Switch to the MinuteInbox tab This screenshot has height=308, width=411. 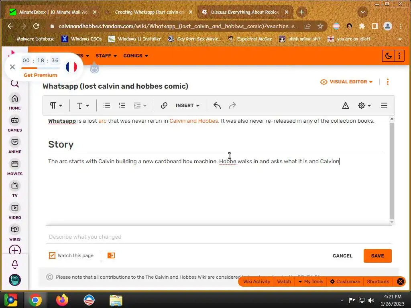pos(53,12)
